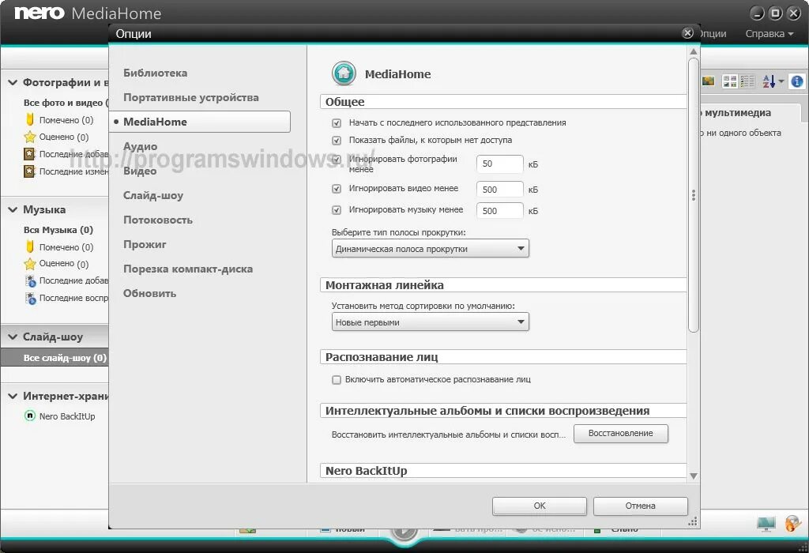
Task: Select Обновить options category
Action: pyautogui.click(x=149, y=294)
